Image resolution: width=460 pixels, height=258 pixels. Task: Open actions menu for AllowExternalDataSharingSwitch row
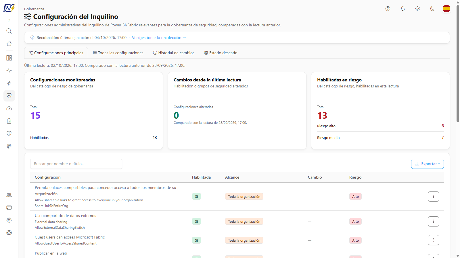click(x=434, y=221)
